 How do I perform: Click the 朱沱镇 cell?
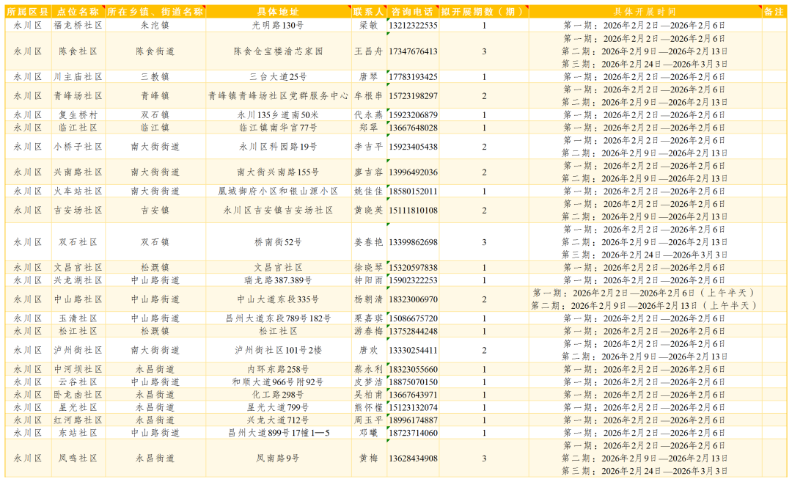[x=155, y=25]
